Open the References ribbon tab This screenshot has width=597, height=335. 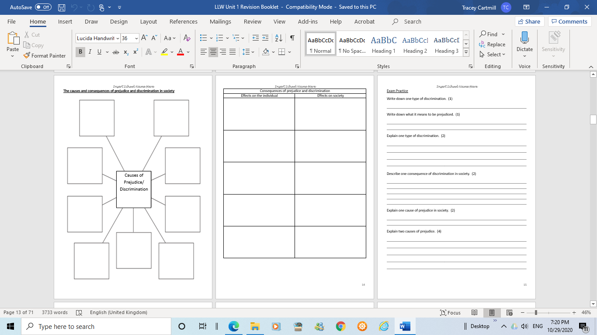pos(183,21)
